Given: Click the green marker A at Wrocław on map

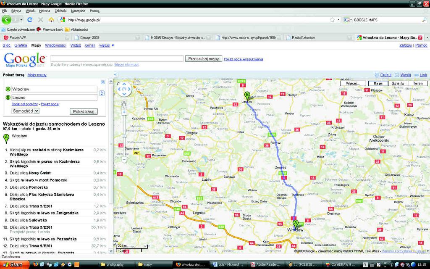Looking at the screenshot, I should tap(295, 224).
